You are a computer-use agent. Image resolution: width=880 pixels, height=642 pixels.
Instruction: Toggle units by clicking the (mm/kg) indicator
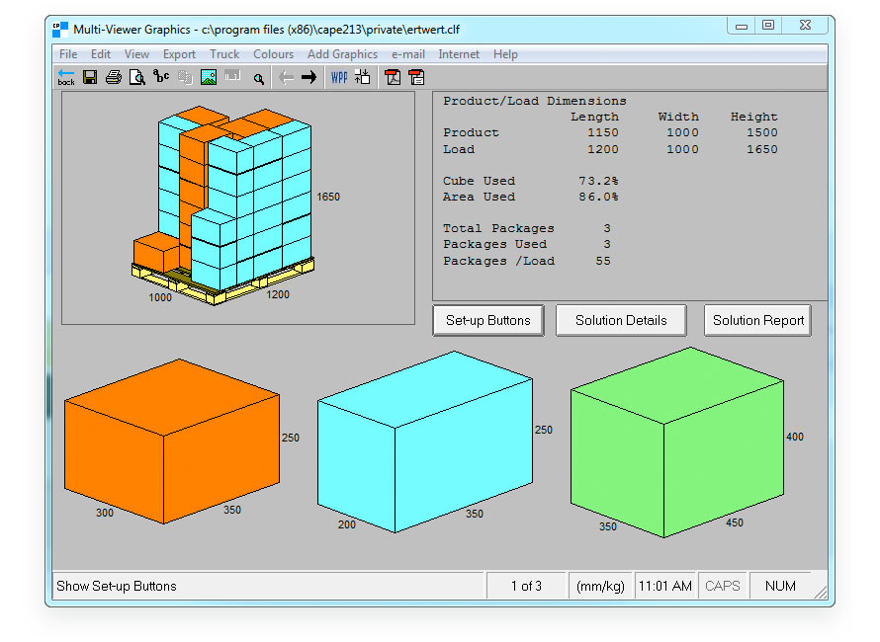(600, 585)
